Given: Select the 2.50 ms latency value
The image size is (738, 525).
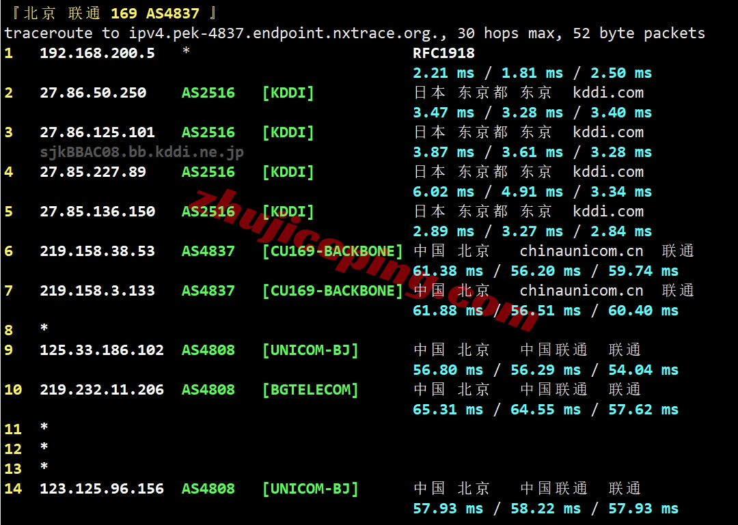Looking at the screenshot, I should pos(620,73).
